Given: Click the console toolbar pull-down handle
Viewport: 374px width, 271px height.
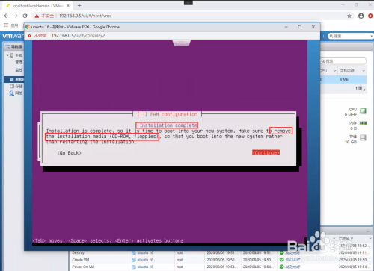Looking at the screenshot, I should point(182,43).
